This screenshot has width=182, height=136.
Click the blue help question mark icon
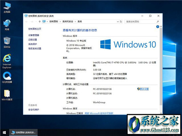158,27
